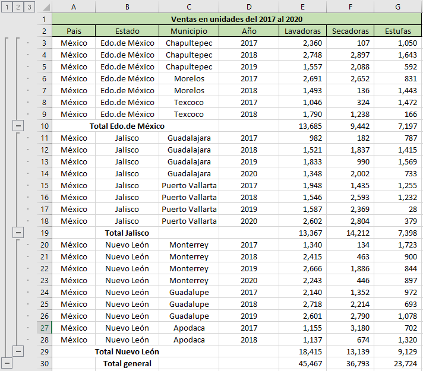The height and width of the screenshot is (371, 423).
Task: Select 'Guadalajara' cell in row 11
Action: point(189,138)
